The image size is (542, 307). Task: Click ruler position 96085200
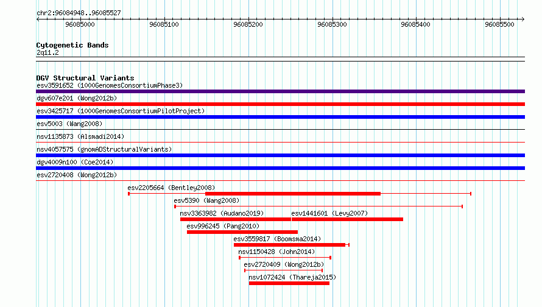(x=248, y=24)
